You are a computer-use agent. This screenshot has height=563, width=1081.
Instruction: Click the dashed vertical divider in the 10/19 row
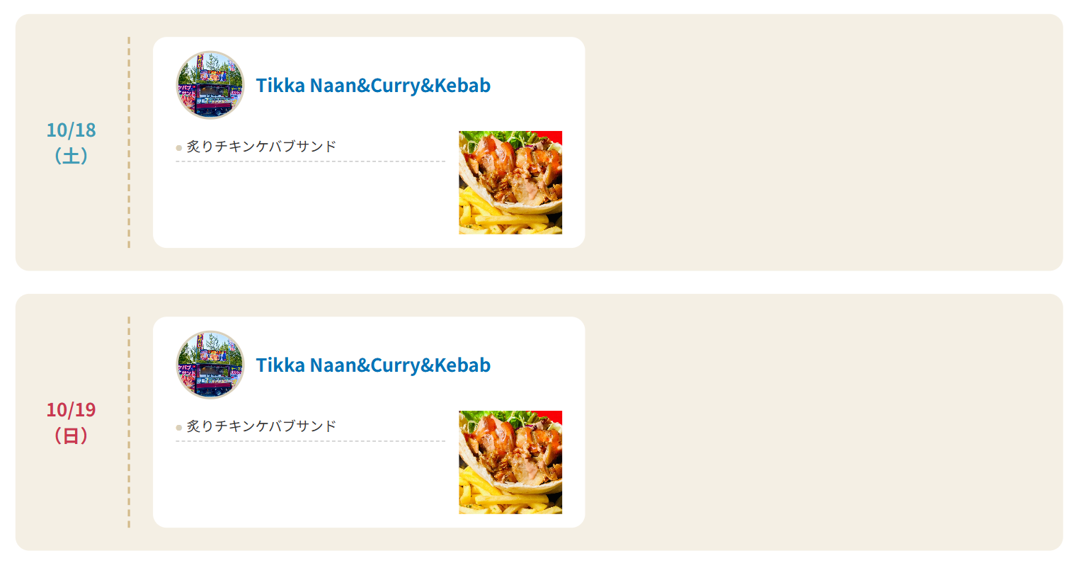tap(129, 422)
